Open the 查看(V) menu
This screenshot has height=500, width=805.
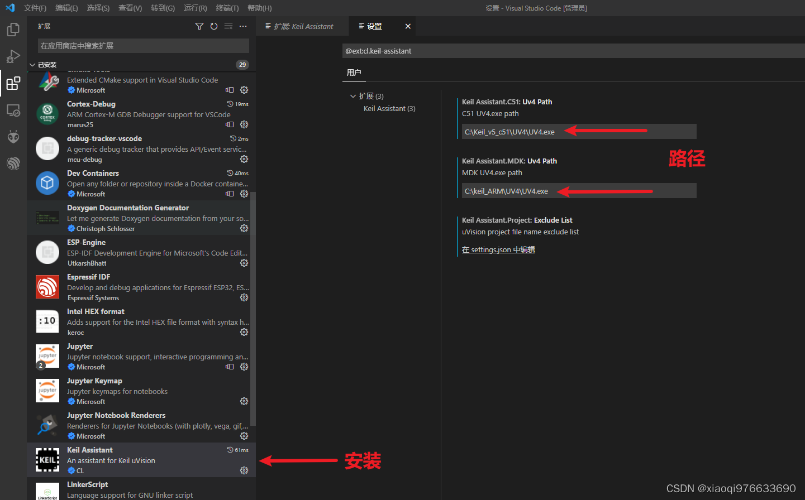[130, 8]
